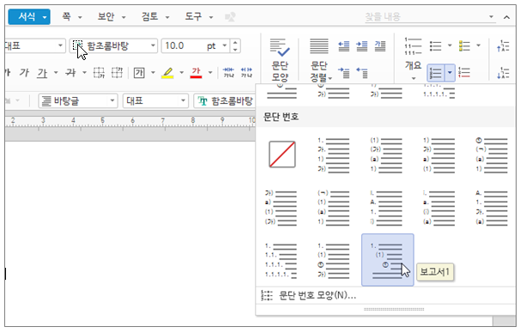Open the colored bullet list dropdown arrow
The height and width of the screenshot is (333, 520).
coord(478,45)
